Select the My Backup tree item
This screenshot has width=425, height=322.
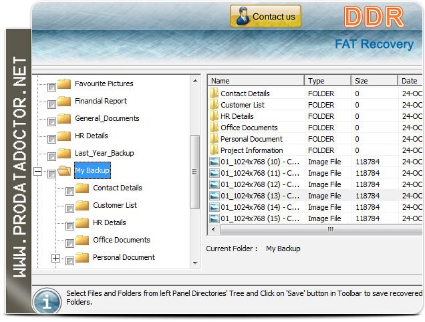[x=92, y=170]
